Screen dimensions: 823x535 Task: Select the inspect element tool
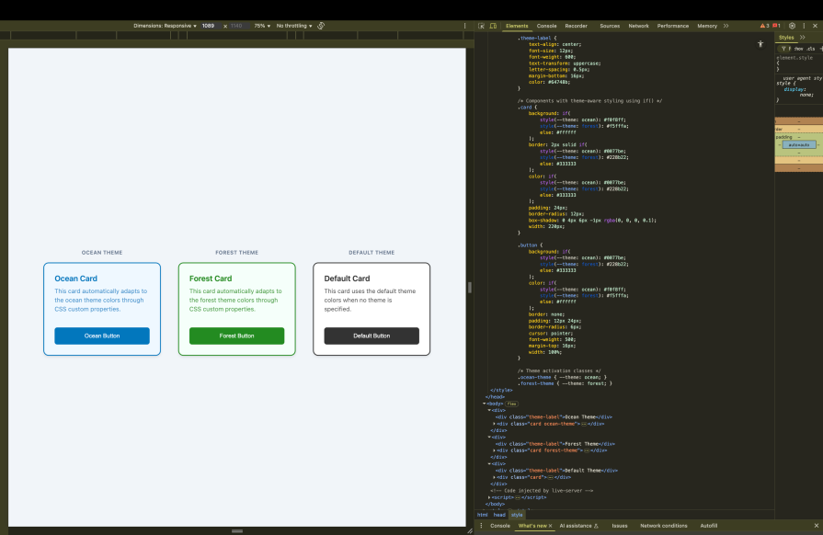(481, 26)
